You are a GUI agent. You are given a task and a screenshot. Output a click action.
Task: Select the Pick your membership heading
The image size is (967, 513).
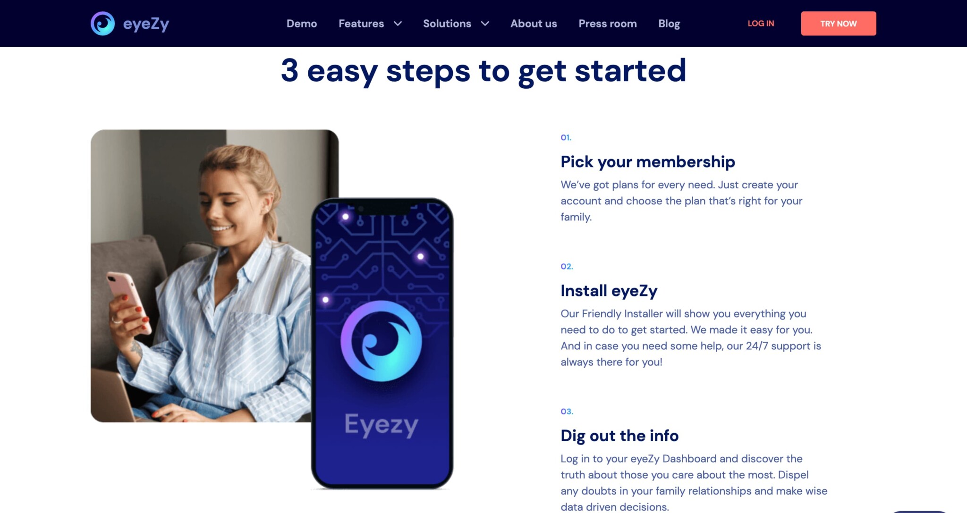click(x=648, y=162)
